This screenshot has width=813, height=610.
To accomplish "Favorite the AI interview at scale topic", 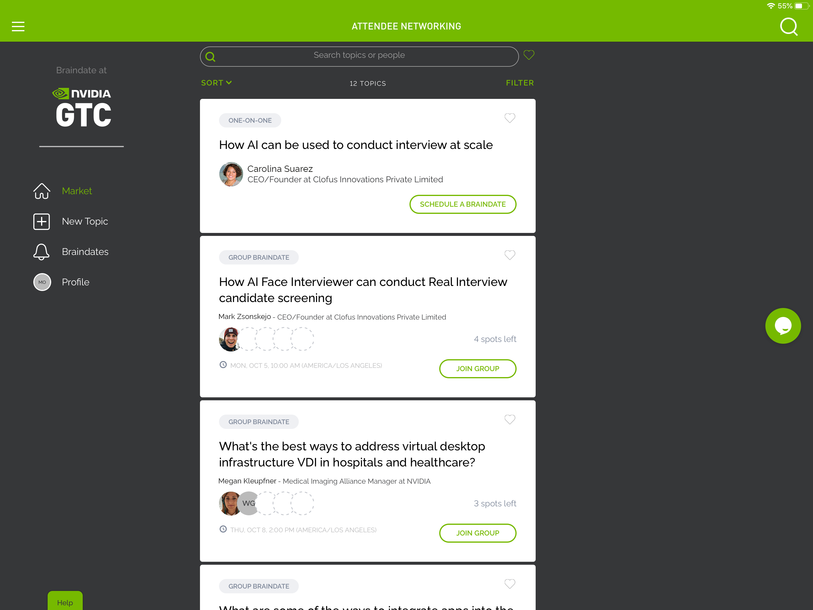I will pyautogui.click(x=509, y=118).
